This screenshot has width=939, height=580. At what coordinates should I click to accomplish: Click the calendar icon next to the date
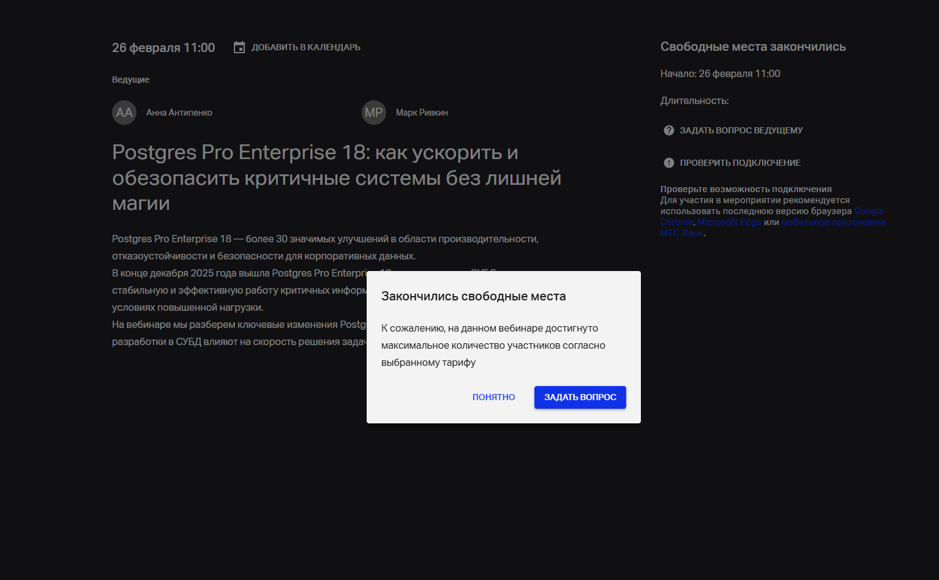(x=239, y=47)
